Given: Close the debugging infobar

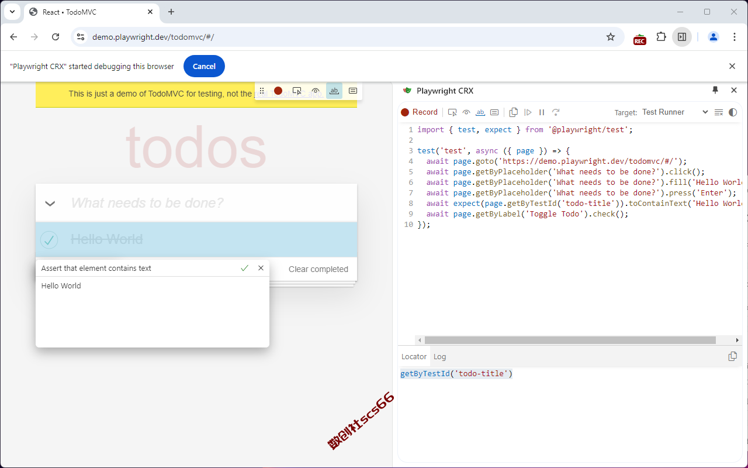Looking at the screenshot, I should [x=732, y=66].
